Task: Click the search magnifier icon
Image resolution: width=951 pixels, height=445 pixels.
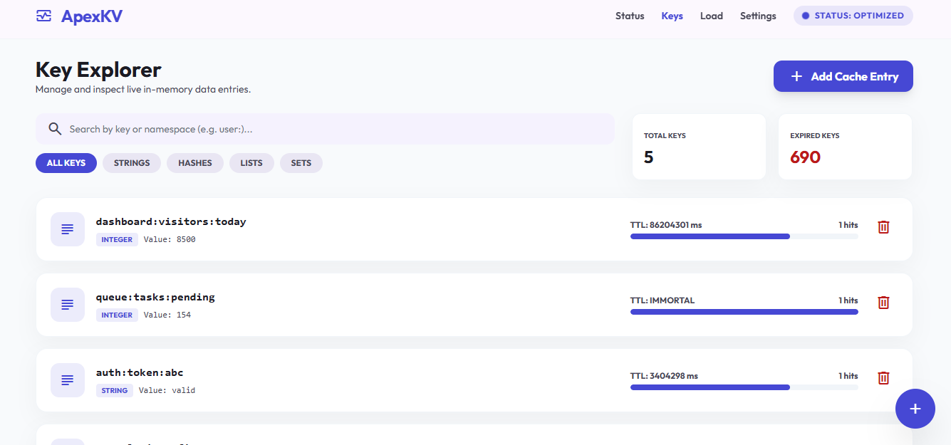Action: pos(55,129)
